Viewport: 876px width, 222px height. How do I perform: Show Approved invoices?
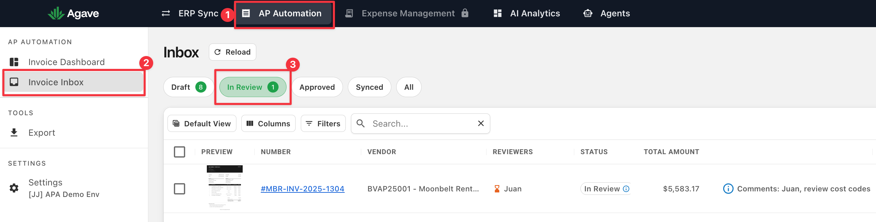(317, 87)
